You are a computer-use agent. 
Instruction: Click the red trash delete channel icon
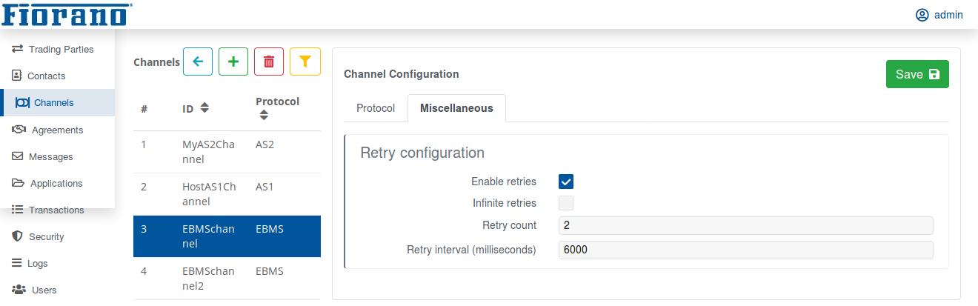tap(269, 61)
